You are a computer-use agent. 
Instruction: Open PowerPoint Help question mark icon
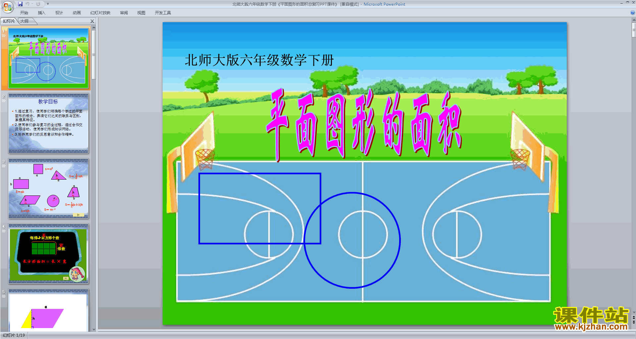point(633,13)
